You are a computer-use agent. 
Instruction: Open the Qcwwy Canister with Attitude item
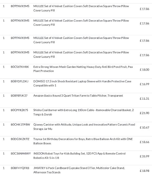point(84,127)
